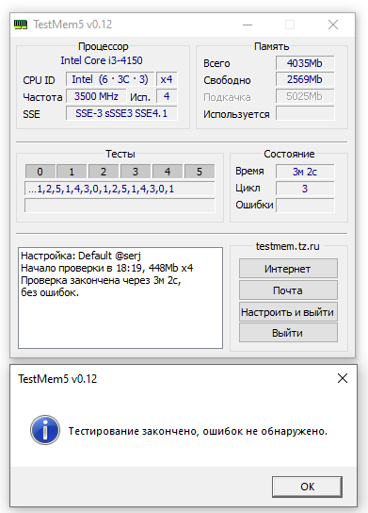Click the 3500 MHz frequency field

96,96
